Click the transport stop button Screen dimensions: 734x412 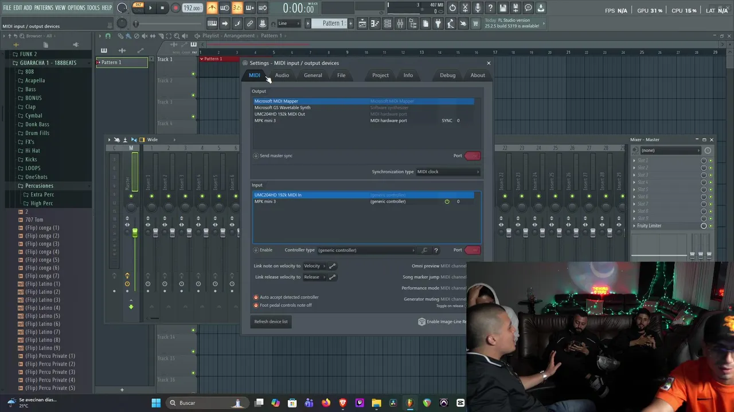point(162,8)
